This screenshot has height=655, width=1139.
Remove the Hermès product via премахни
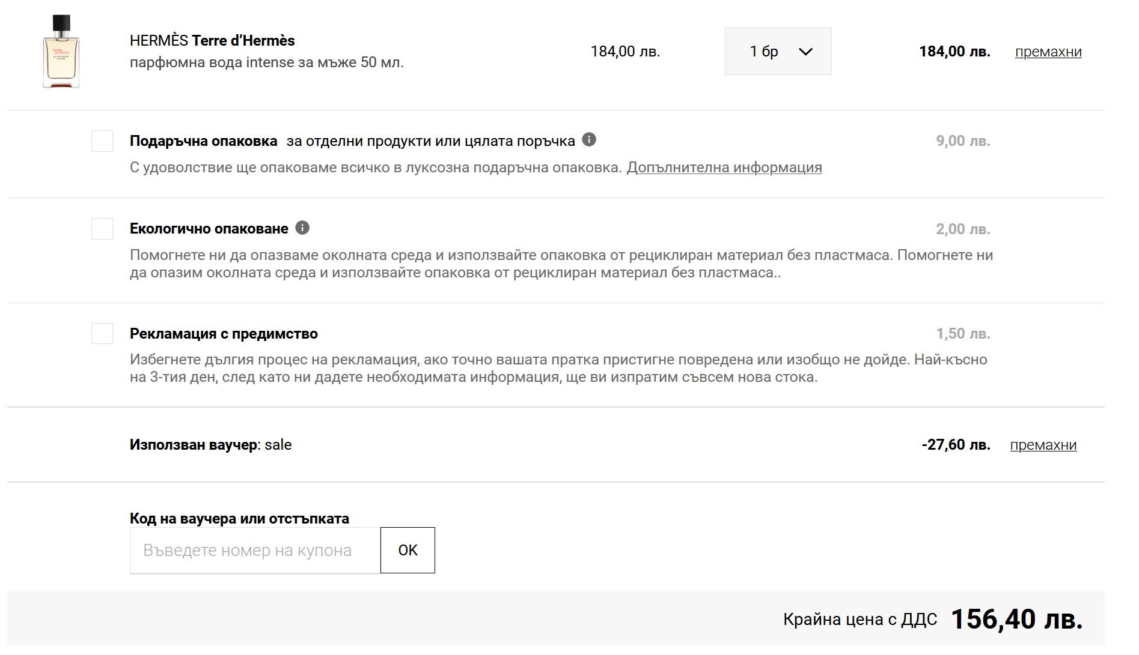point(1048,52)
